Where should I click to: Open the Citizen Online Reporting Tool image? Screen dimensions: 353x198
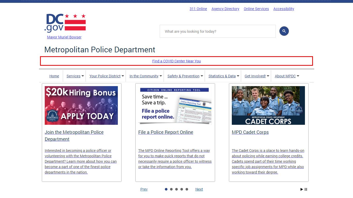pos(175,105)
